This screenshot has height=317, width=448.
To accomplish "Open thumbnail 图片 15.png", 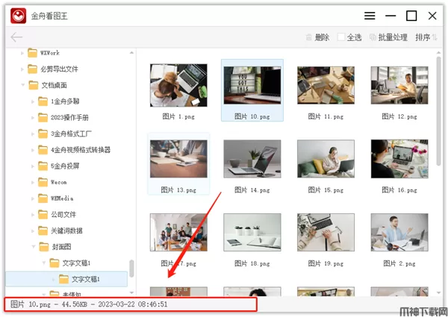I will pos(326,159).
